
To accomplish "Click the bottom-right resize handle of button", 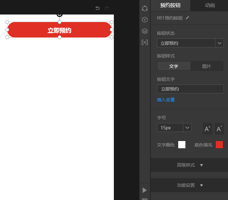I will pyautogui.click(x=112, y=37).
